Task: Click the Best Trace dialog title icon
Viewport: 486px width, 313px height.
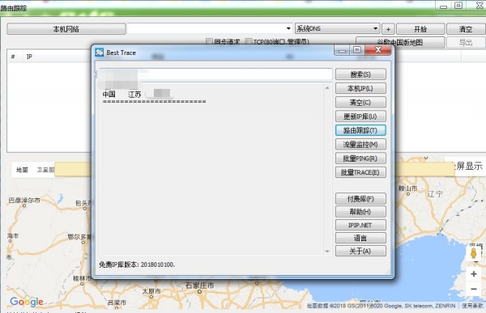Action: pyautogui.click(x=99, y=53)
